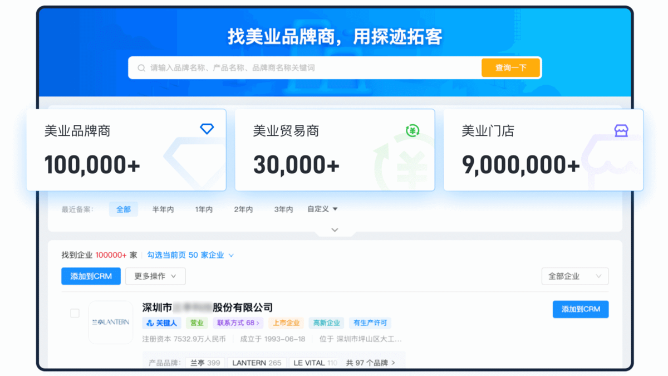
Task: Click the 关键人 person icon tag
Action: coord(161,323)
